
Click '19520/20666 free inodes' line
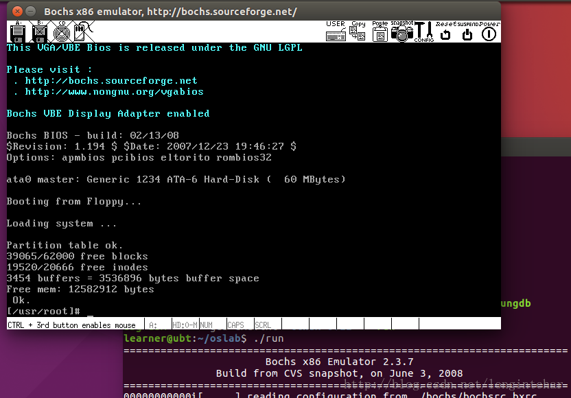point(77,267)
